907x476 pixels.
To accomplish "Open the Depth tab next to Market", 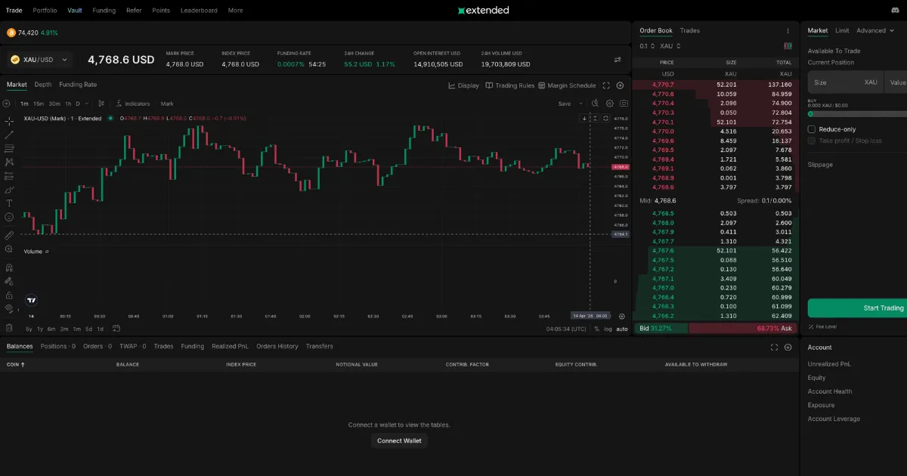I will point(42,84).
